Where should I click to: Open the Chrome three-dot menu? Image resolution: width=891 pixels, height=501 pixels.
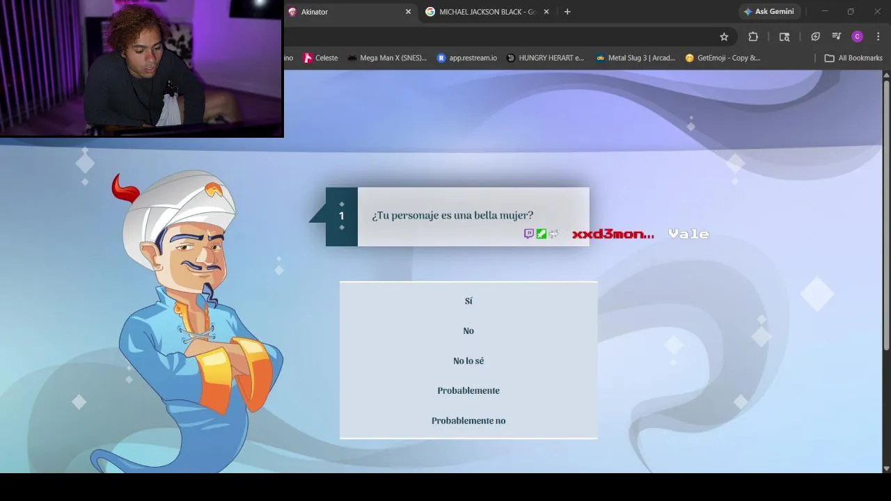pos(878,37)
